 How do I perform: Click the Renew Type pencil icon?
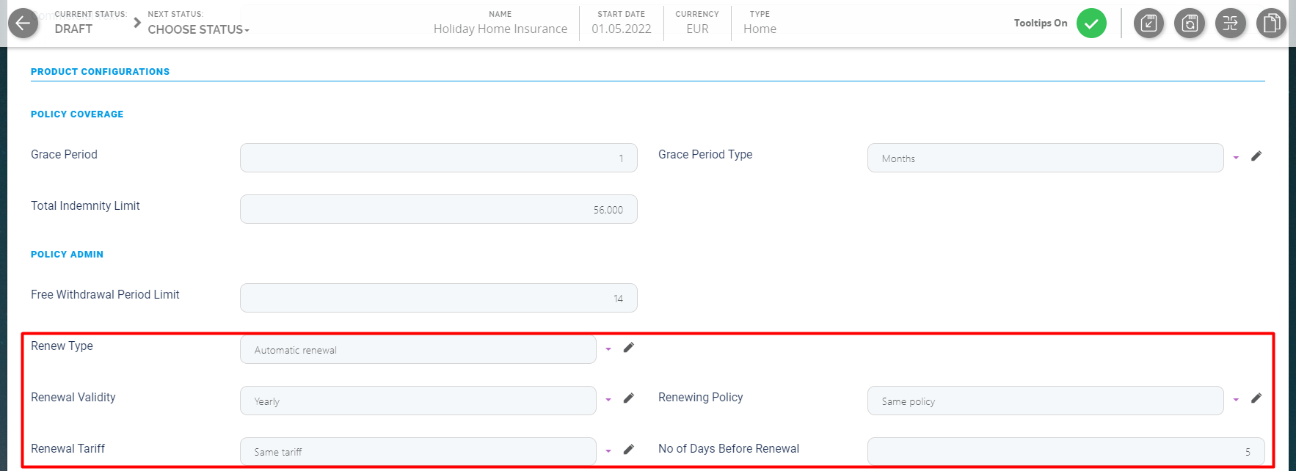pyautogui.click(x=629, y=348)
